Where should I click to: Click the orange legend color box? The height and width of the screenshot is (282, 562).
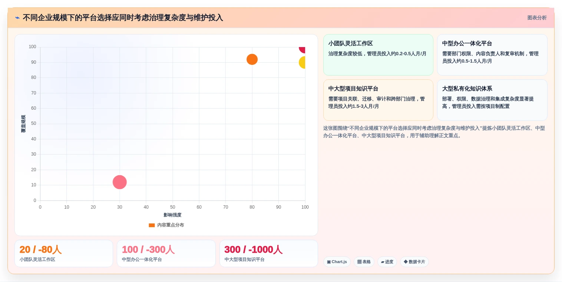click(152, 225)
